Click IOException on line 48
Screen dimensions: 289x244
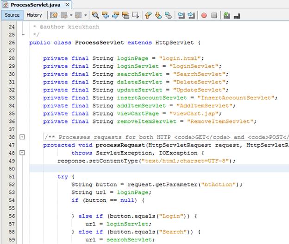[x=178, y=153]
